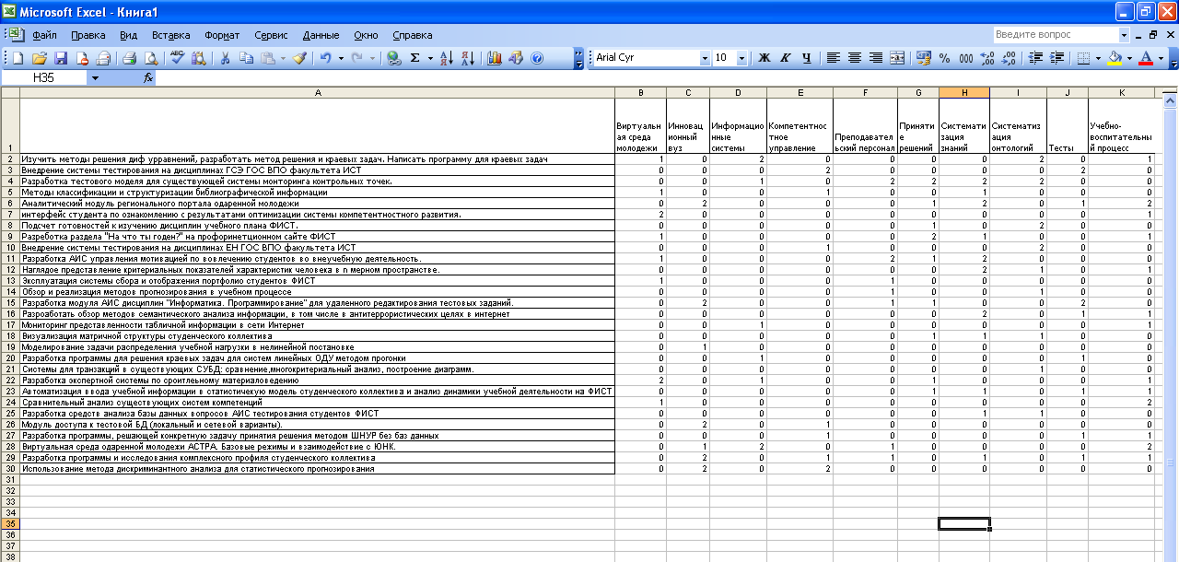
Task: Paste from the clipboard
Action: (267, 57)
